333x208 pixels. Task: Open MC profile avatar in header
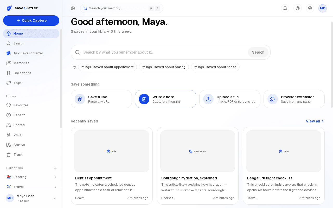coord(323,8)
